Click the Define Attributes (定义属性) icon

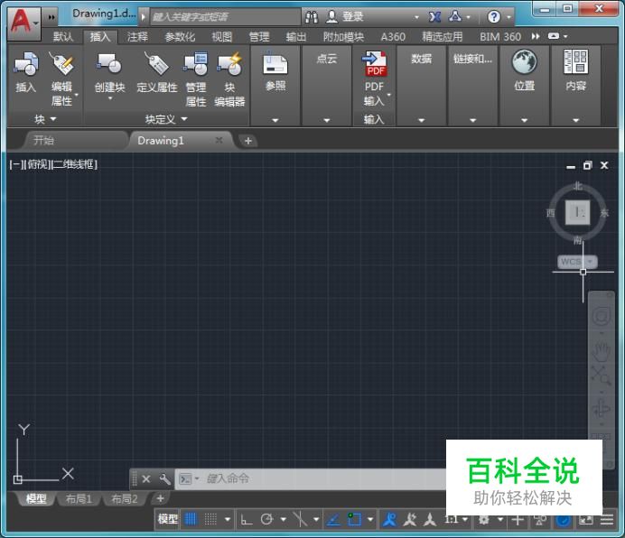157,65
